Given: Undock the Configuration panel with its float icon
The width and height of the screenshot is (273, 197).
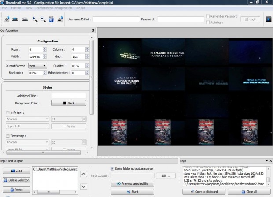Looking at the screenshot, I should [x=93, y=30].
